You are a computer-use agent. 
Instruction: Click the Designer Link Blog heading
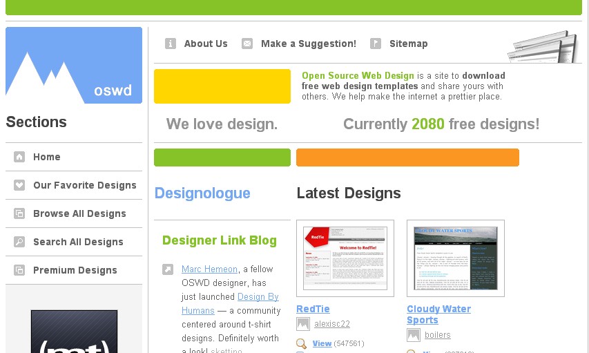click(x=220, y=240)
